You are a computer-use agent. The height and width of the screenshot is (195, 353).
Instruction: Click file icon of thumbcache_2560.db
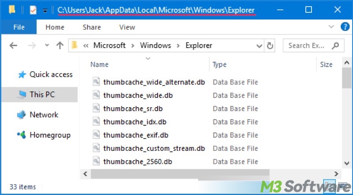click(x=96, y=161)
